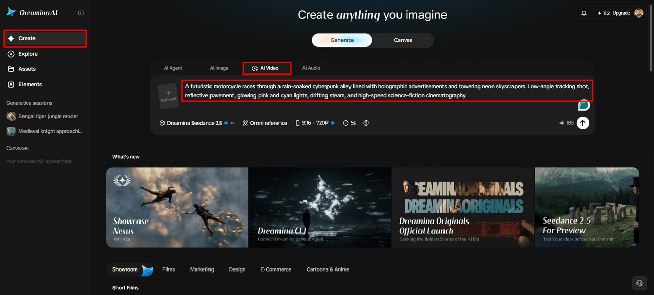Select the E-Commerce category
This screenshot has height=295, width=654.
276,269
